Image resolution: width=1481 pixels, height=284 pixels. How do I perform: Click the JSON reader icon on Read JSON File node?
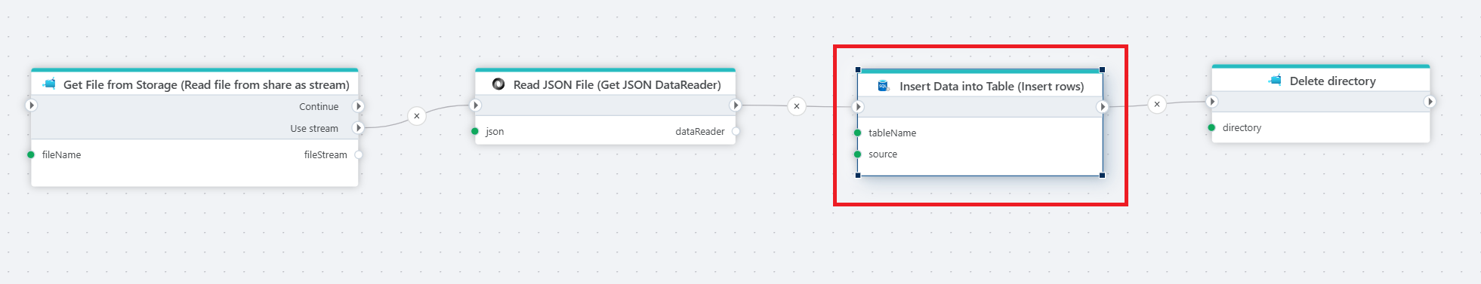pos(498,84)
